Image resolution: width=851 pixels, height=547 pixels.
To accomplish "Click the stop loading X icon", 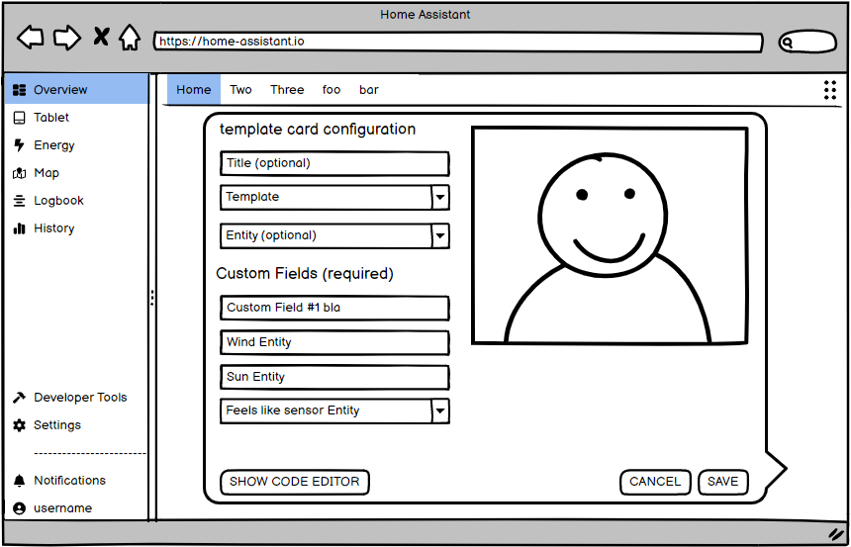I will (x=101, y=37).
